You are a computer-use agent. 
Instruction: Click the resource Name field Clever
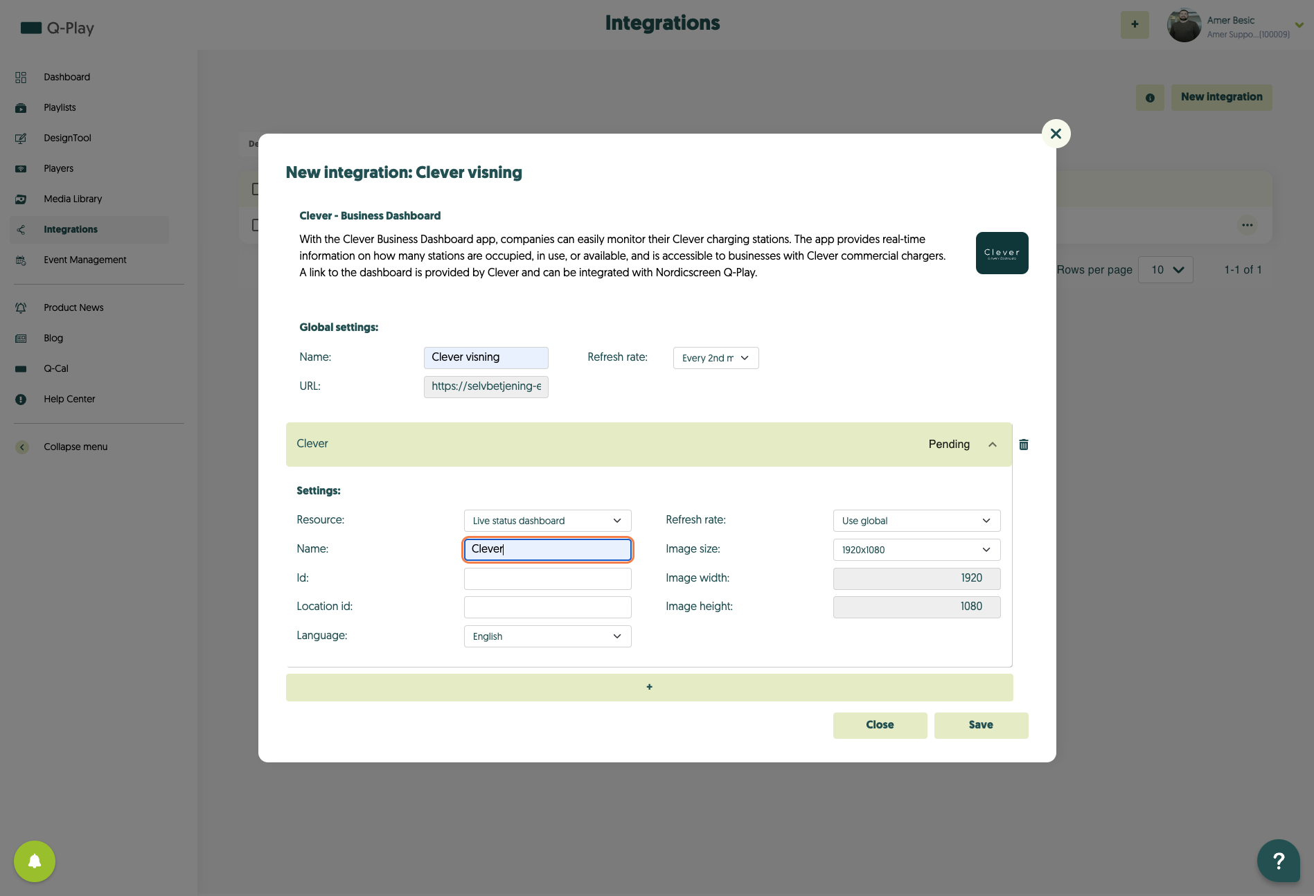[547, 549]
